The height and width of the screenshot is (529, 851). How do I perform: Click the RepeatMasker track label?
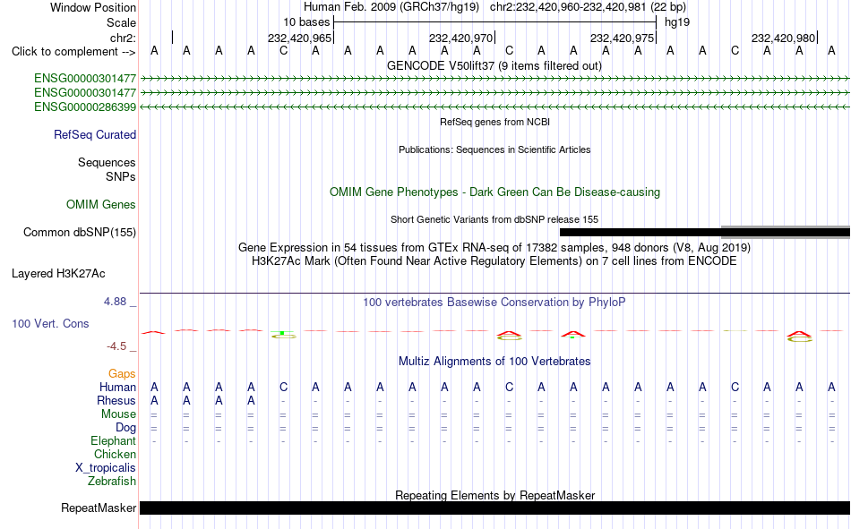(99, 508)
